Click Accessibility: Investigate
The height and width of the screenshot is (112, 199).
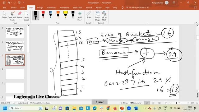click(40, 103)
